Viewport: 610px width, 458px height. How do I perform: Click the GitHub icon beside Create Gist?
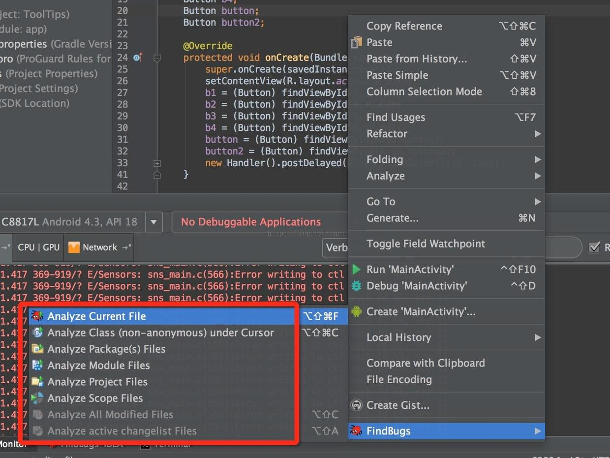pos(357,405)
